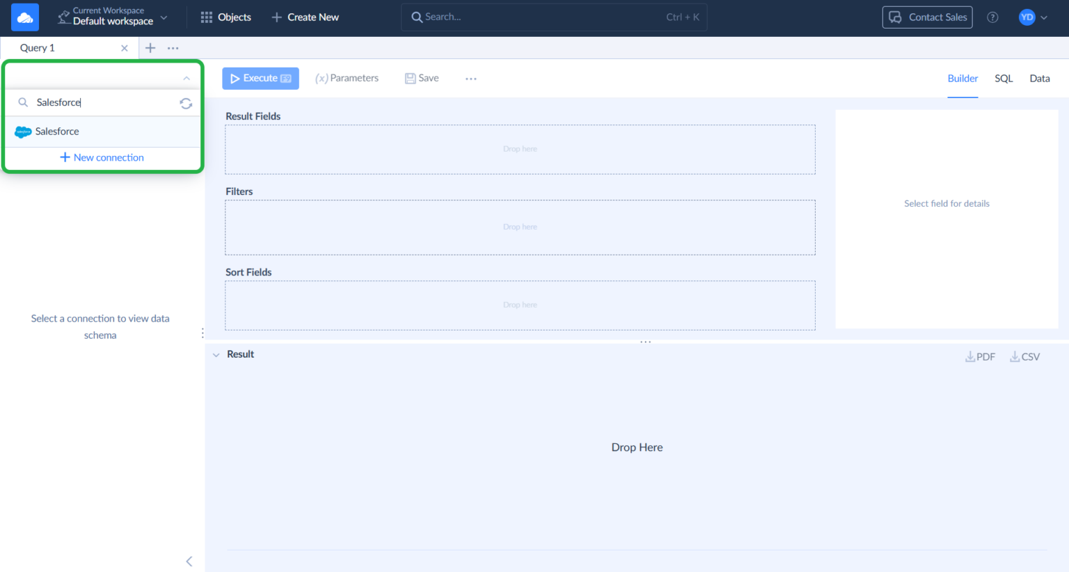Click the Skyvia cloud logo icon
This screenshot has width=1069, height=572.
[x=25, y=17]
